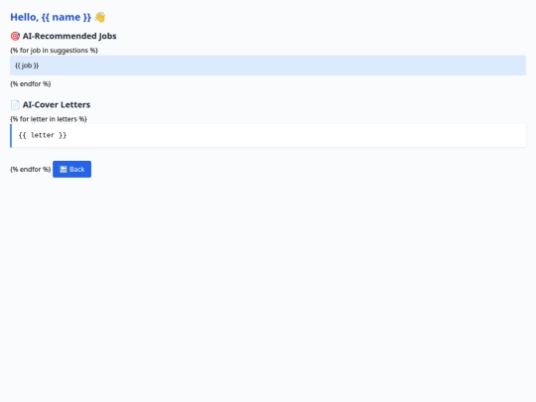536x402 pixels.
Task: Click the target emoji beside AI-Recommended Jobs
Action: coord(15,36)
